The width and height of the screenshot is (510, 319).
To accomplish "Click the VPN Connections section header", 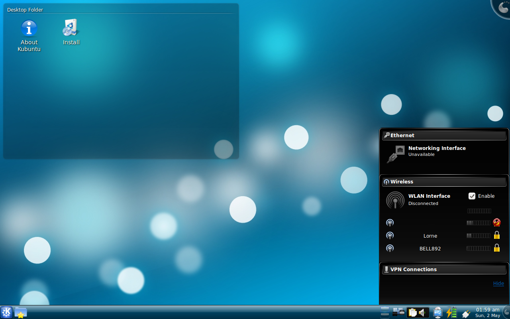I will coord(444,270).
